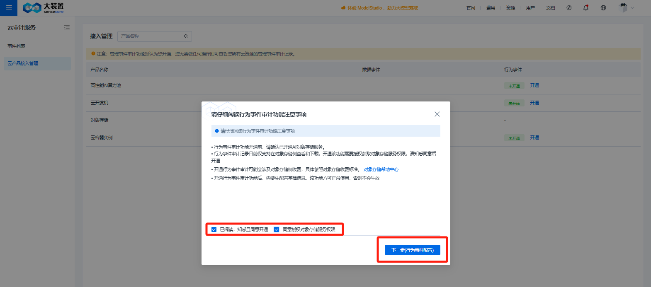651x287 pixels.
Task: Click the blue info notice in dialog
Action: click(326, 131)
